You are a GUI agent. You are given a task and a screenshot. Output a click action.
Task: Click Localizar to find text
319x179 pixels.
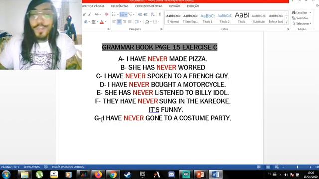[x=300, y=12]
